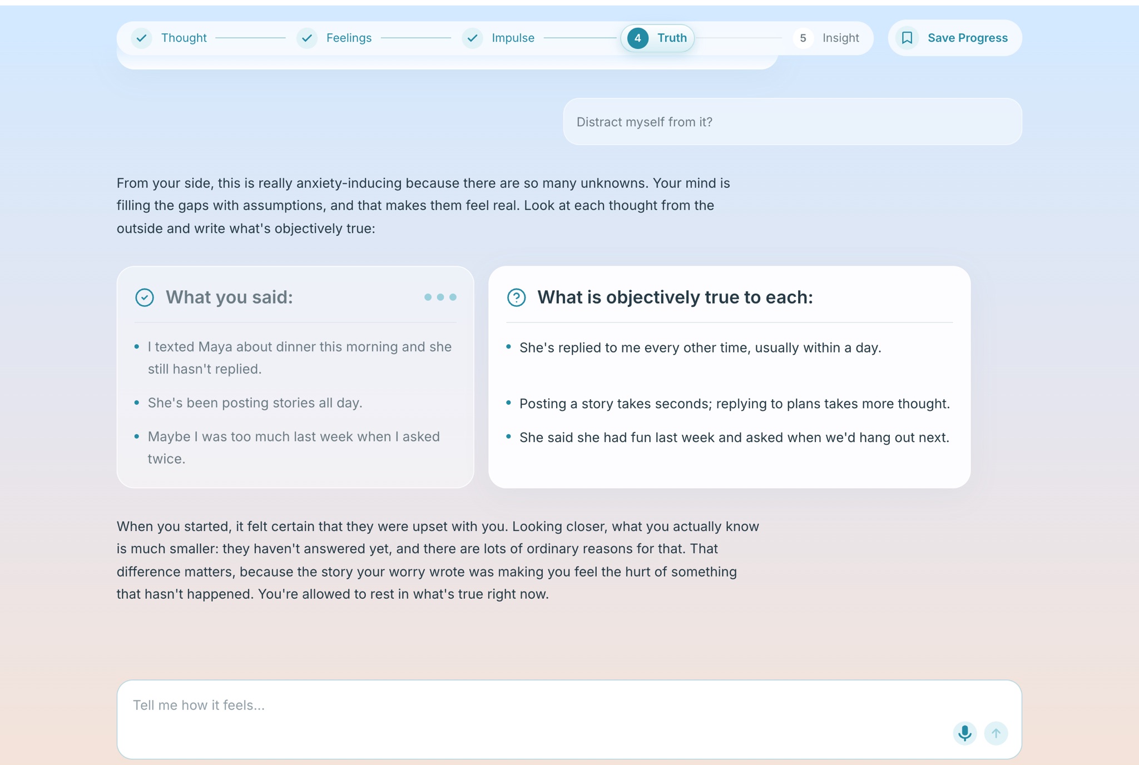Click the checkmark icon for Thought step
Screen dimensions: 1139x765
click(x=141, y=38)
